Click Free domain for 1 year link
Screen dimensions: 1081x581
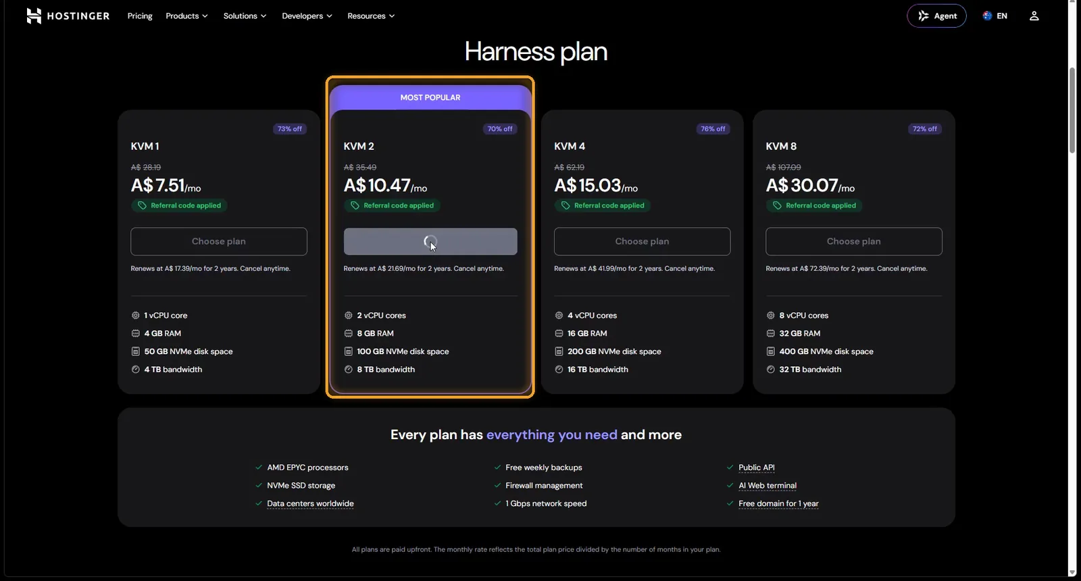pos(778,504)
